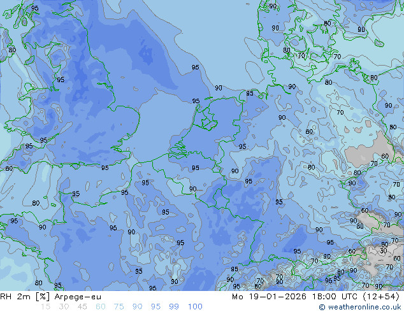The height and width of the screenshot is (312, 404).
Task: Click the legend value 100
Action: (x=195, y=307)
